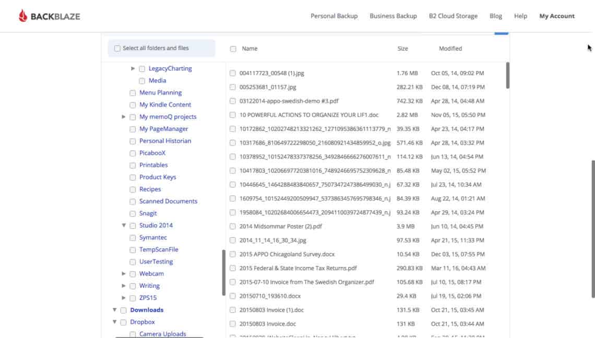The width and height of the screenshot is (595, 338).
Task: Select checkbox for 2014 Midsommar Poster (2).pdf
Action: [233, 226]
